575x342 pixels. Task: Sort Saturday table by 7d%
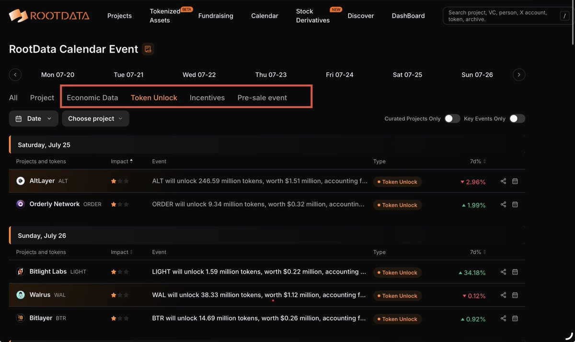[x=478, y=161]
